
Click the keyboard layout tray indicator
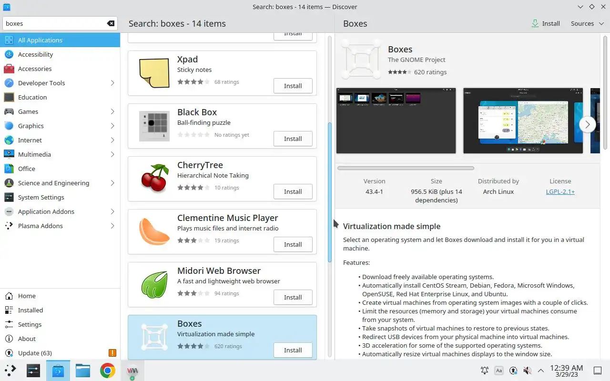pos(499,371)
